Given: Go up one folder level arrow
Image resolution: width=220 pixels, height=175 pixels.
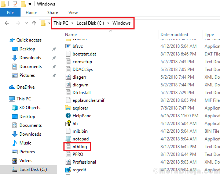Looking at the screenshot, I should point(34,23).
